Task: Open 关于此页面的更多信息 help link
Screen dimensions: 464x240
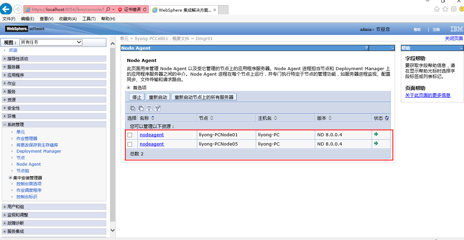Action: click(x=428, y=95)
